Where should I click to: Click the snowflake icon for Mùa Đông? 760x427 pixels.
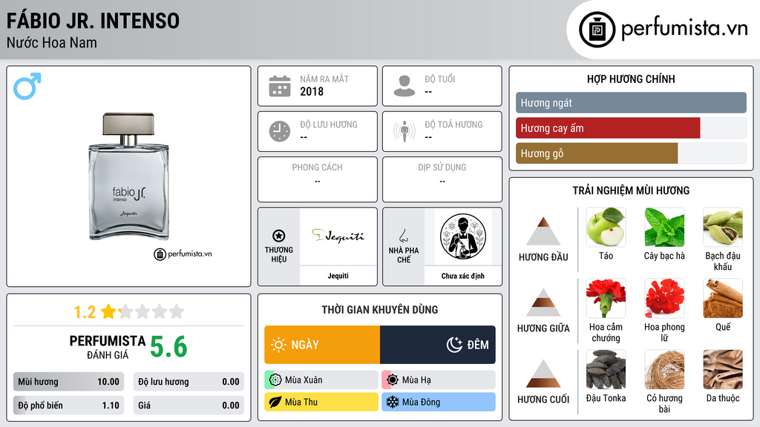coord(393,402)
